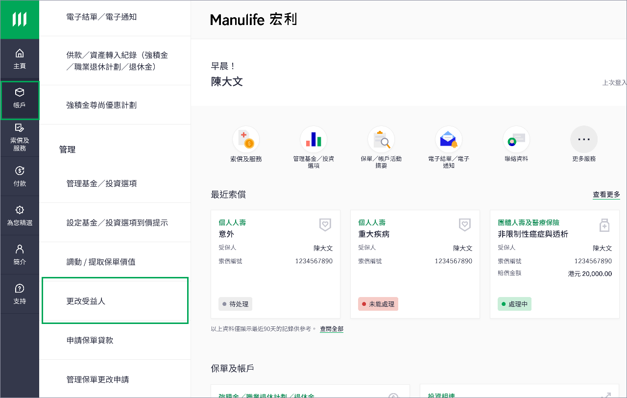Select 管理基金／投資選項 in 管理 menu

click(x=115, y=183)
